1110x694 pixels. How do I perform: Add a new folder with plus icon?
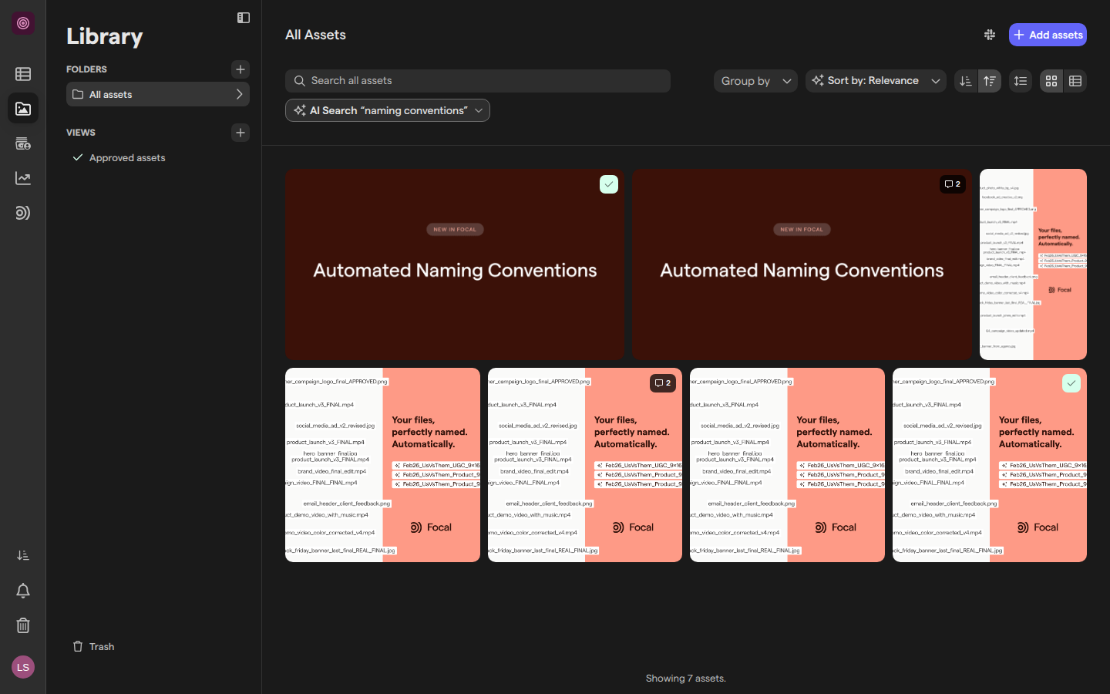(240, 69)
